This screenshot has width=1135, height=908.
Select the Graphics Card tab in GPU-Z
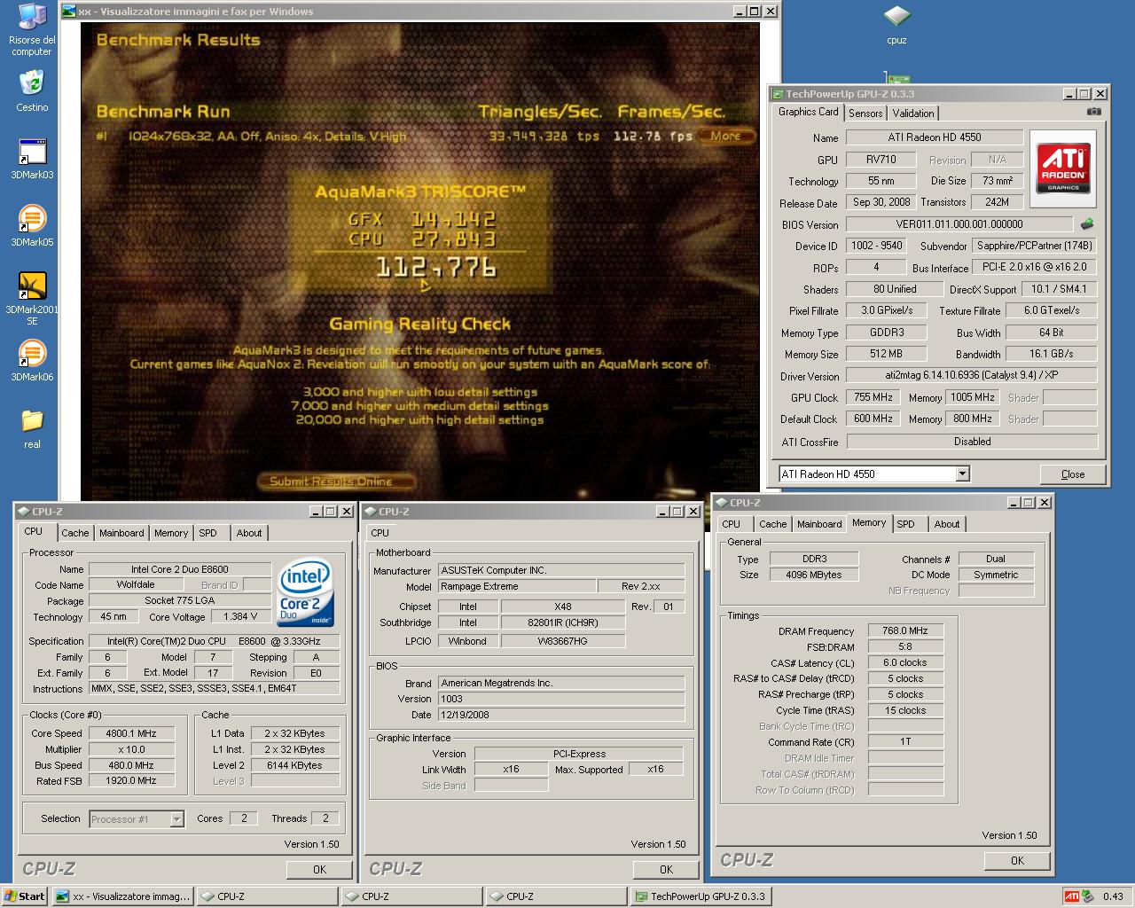(808, 112)
